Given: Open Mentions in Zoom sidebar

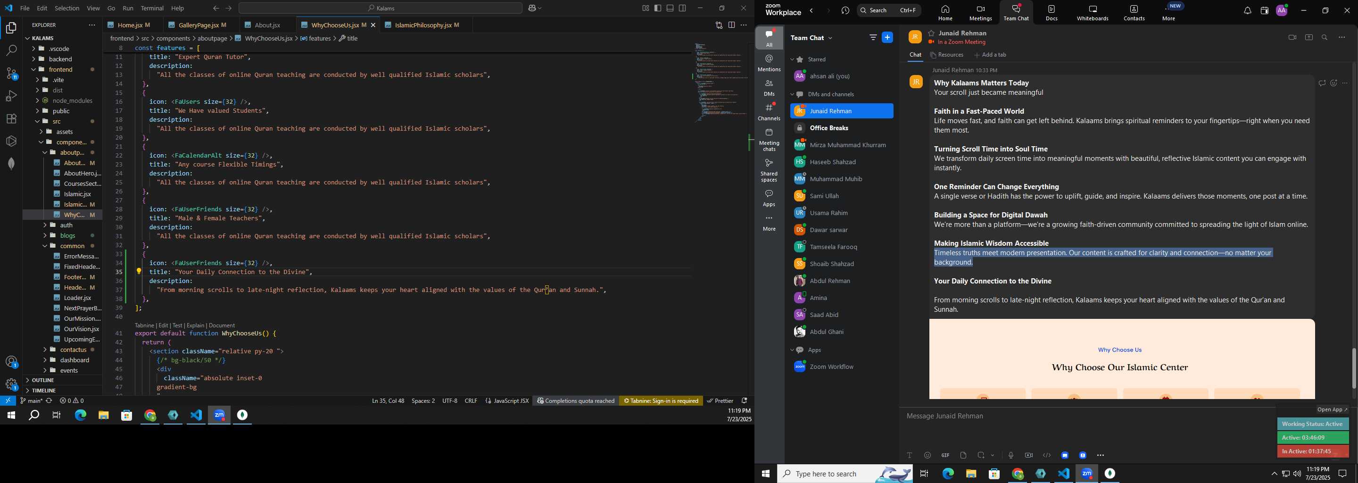Looking at the screenshot, I should pos(769,63).
